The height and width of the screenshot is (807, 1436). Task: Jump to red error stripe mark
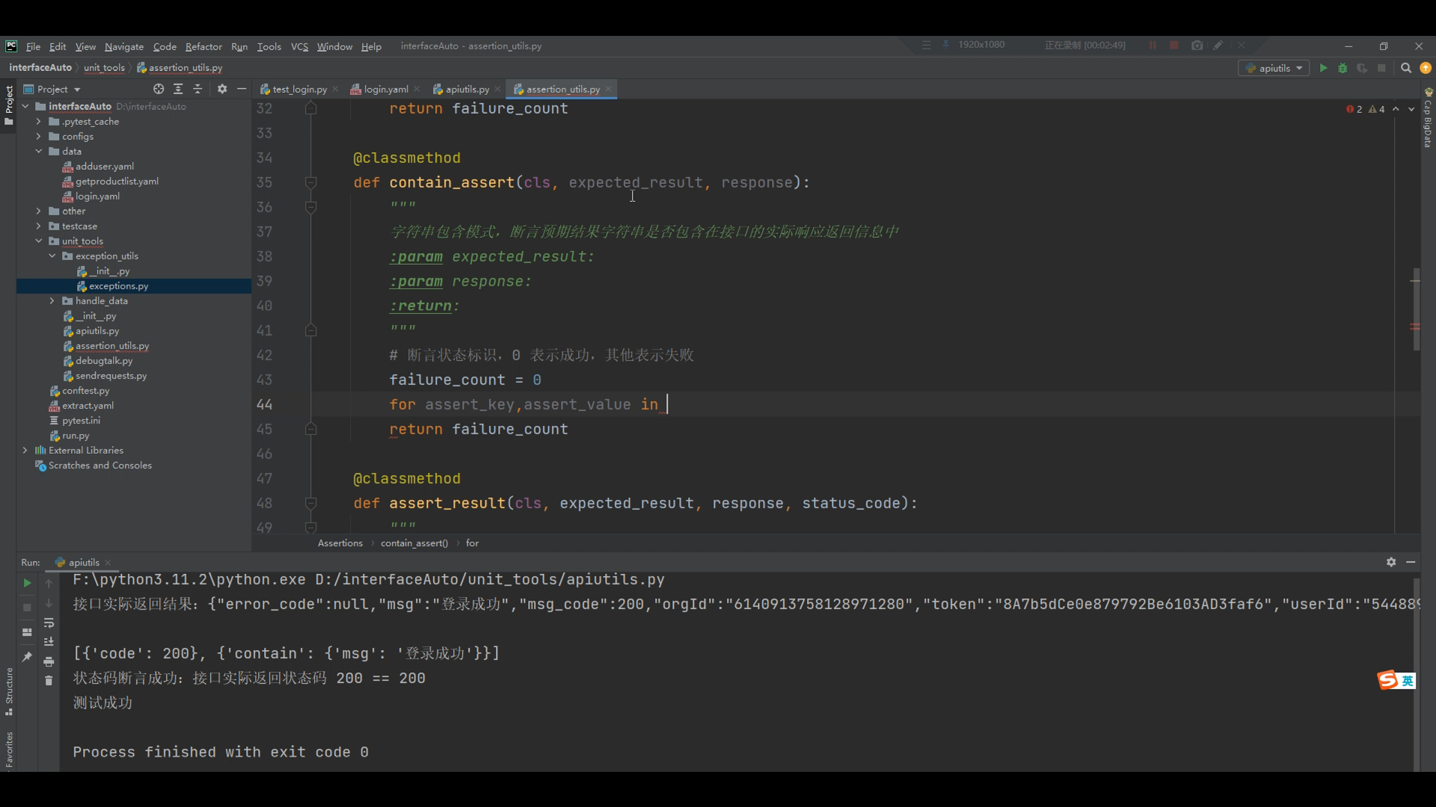point(1415,327)
